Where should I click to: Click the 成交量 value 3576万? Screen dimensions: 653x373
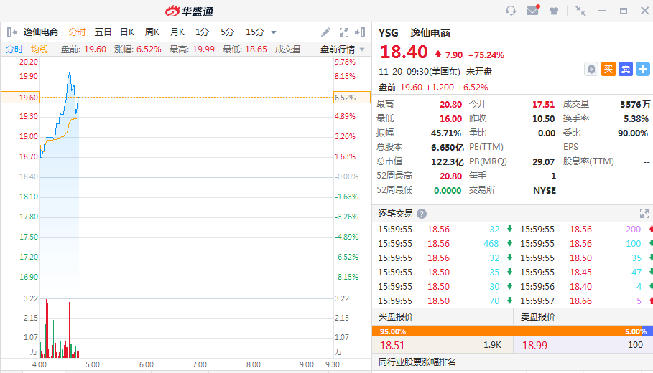coord(634,105)
